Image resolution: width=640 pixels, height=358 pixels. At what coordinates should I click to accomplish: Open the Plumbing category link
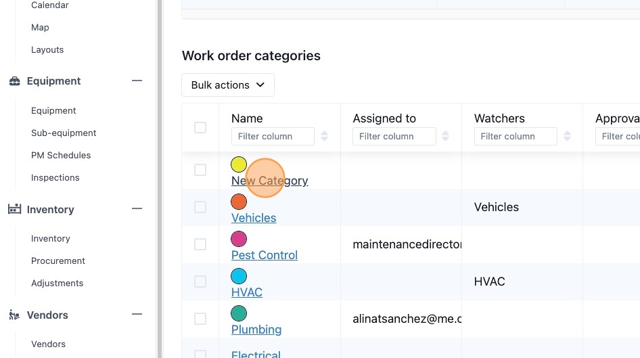point(256,329)
